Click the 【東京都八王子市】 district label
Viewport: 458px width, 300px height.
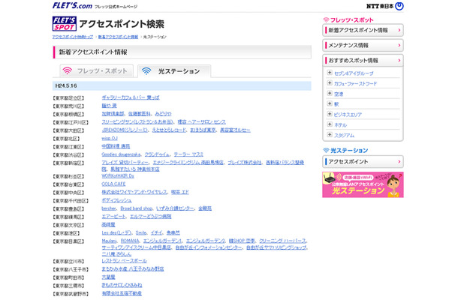(x=71, y=270)
